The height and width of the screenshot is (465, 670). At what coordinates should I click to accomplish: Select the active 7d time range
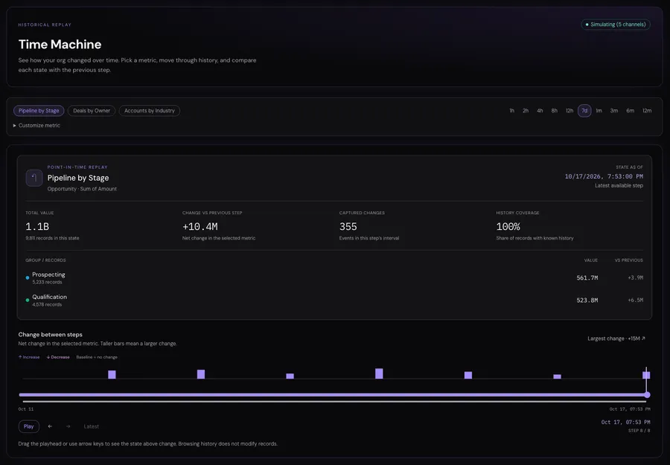click(x=584, y=111)
